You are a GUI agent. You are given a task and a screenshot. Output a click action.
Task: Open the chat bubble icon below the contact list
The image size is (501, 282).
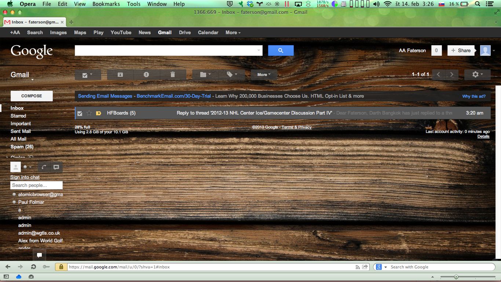[x=39, y=255]
